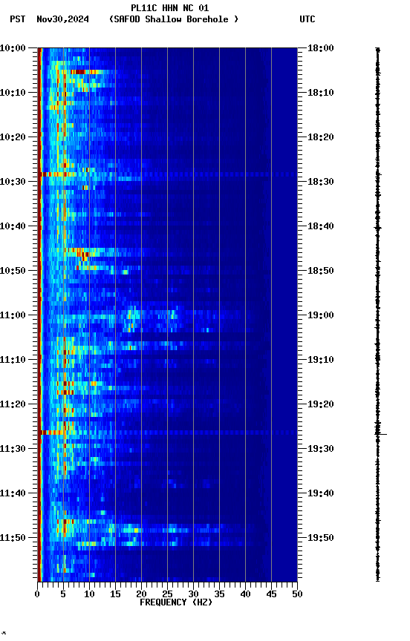Click the 19:50 UTC time label

(x=321, y=539)
